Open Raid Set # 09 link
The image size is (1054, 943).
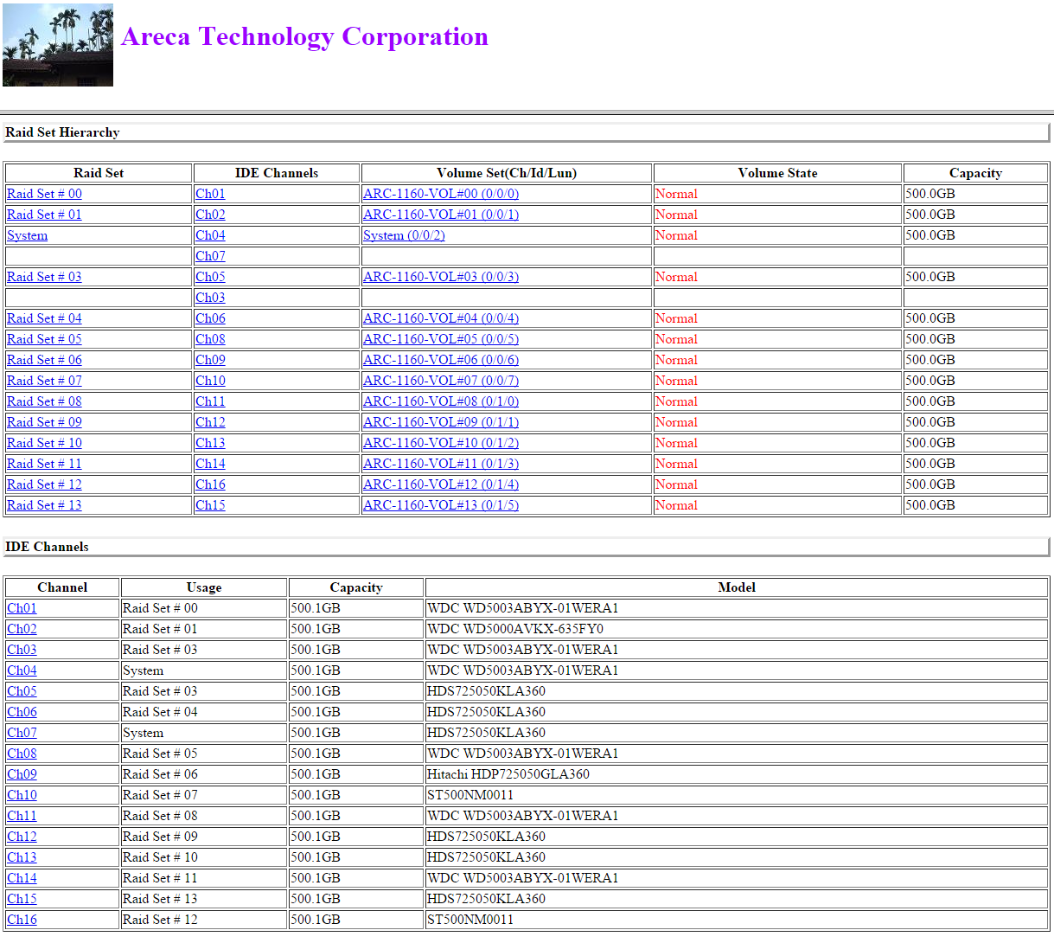pyautogui.click(x=44, y=422)
